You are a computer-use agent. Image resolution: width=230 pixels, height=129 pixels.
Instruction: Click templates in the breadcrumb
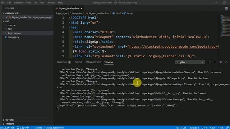(x=77, y=14)
